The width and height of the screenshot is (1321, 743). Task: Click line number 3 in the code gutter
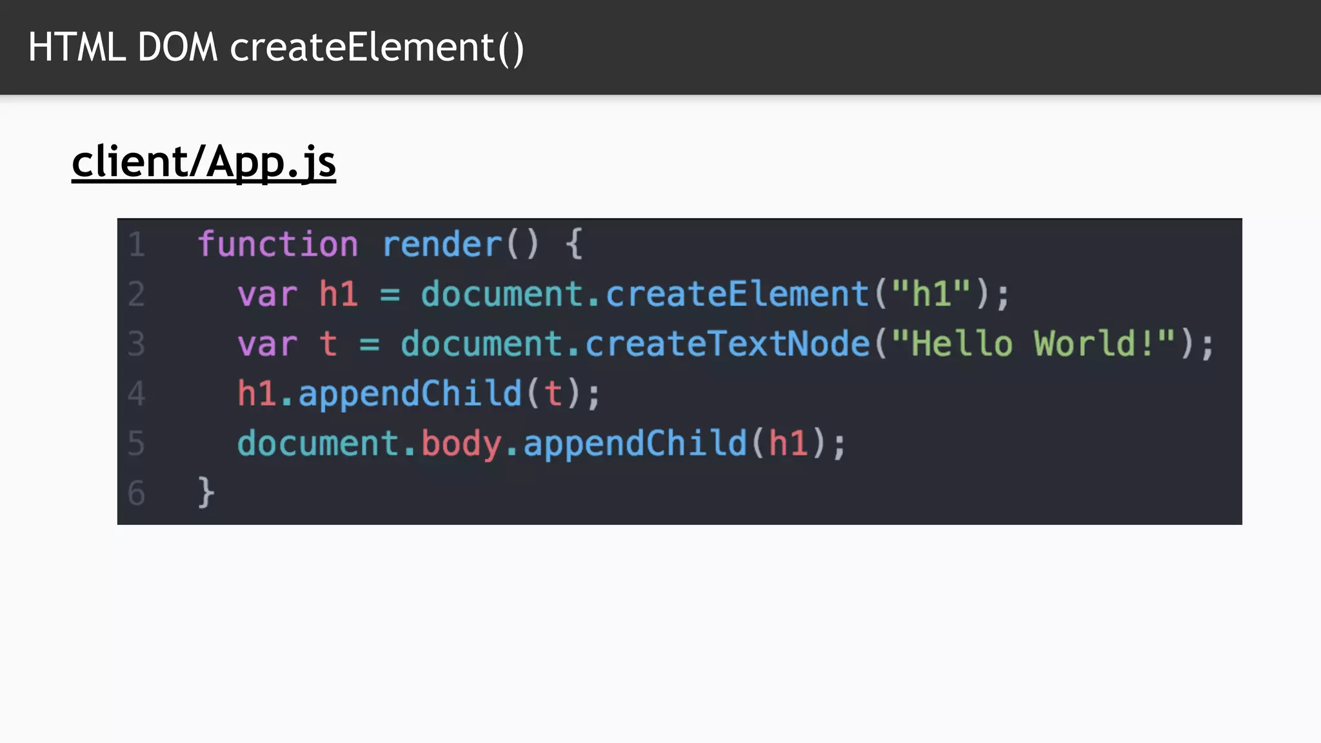pos(136,344)
